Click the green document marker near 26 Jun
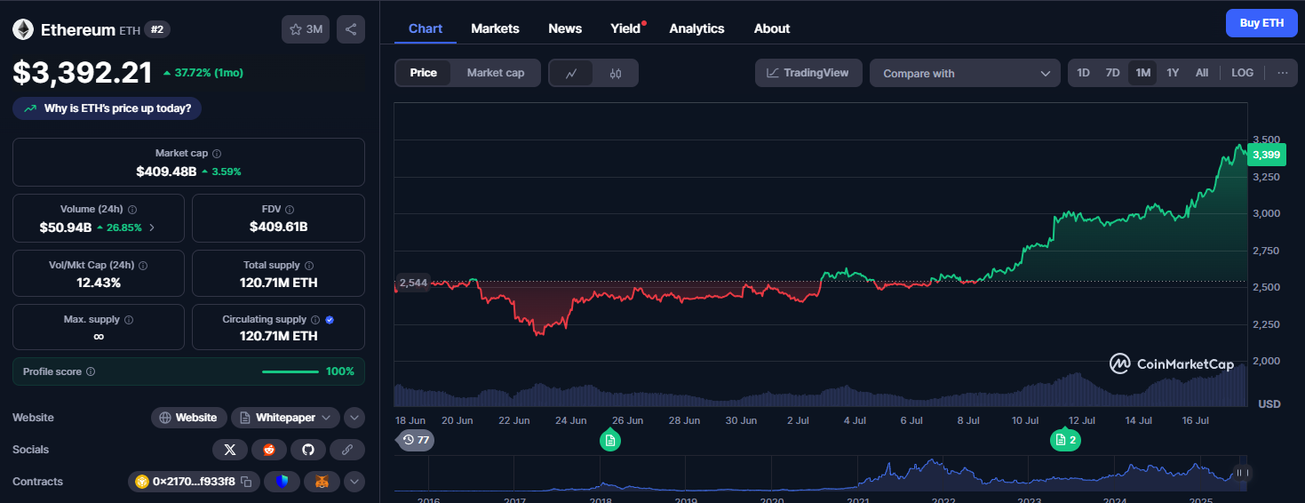This screenshot has height=503, width=1305. point(609,440)
